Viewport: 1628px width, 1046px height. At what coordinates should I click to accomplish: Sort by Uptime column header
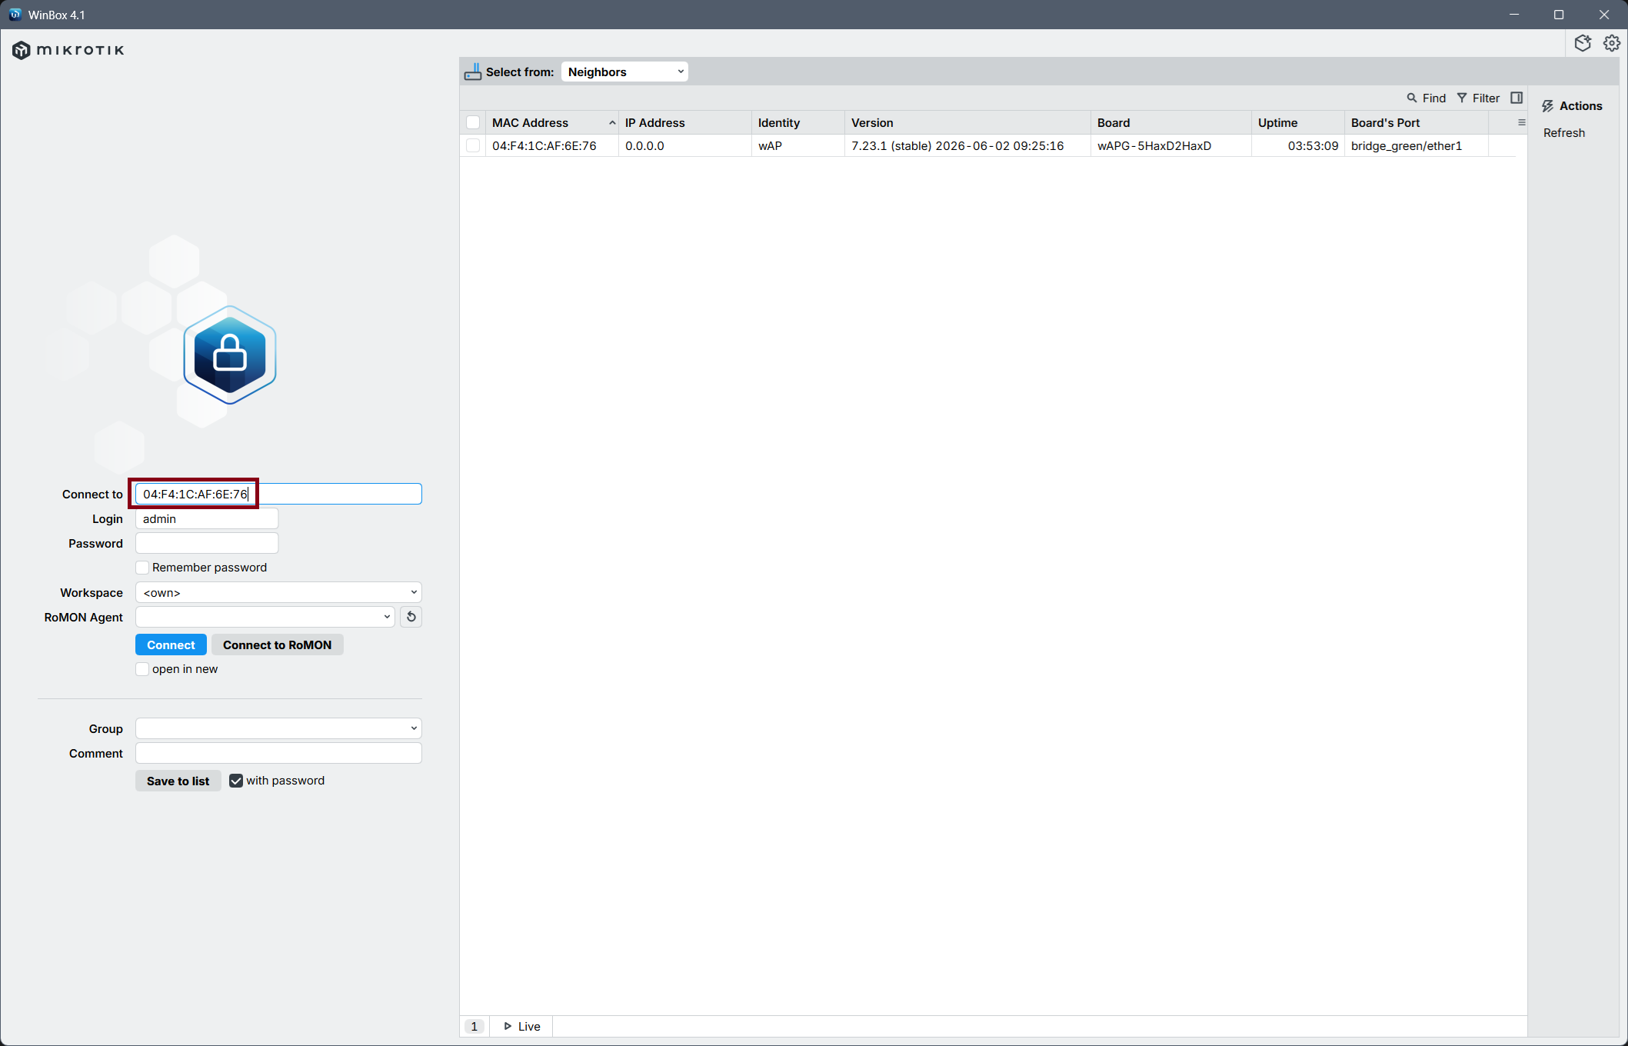tap(1297, 122)
